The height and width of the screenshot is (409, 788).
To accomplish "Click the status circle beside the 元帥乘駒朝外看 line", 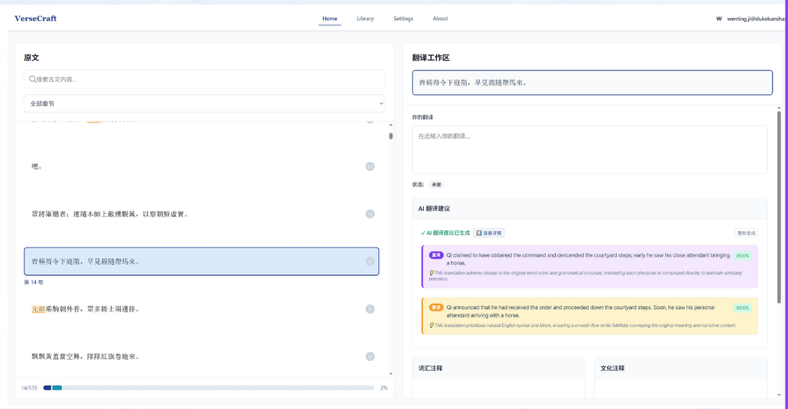I will point(370,309).
